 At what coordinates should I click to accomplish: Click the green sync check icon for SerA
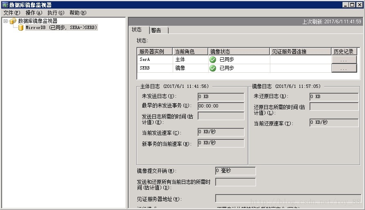(213, 60)
